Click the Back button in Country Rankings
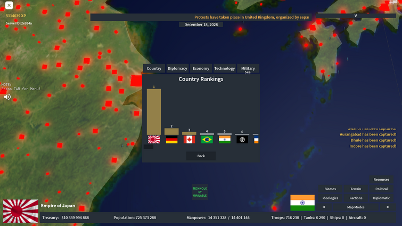Image resolution: width=402 pixels, height=226 pixels. coord(201,156)
